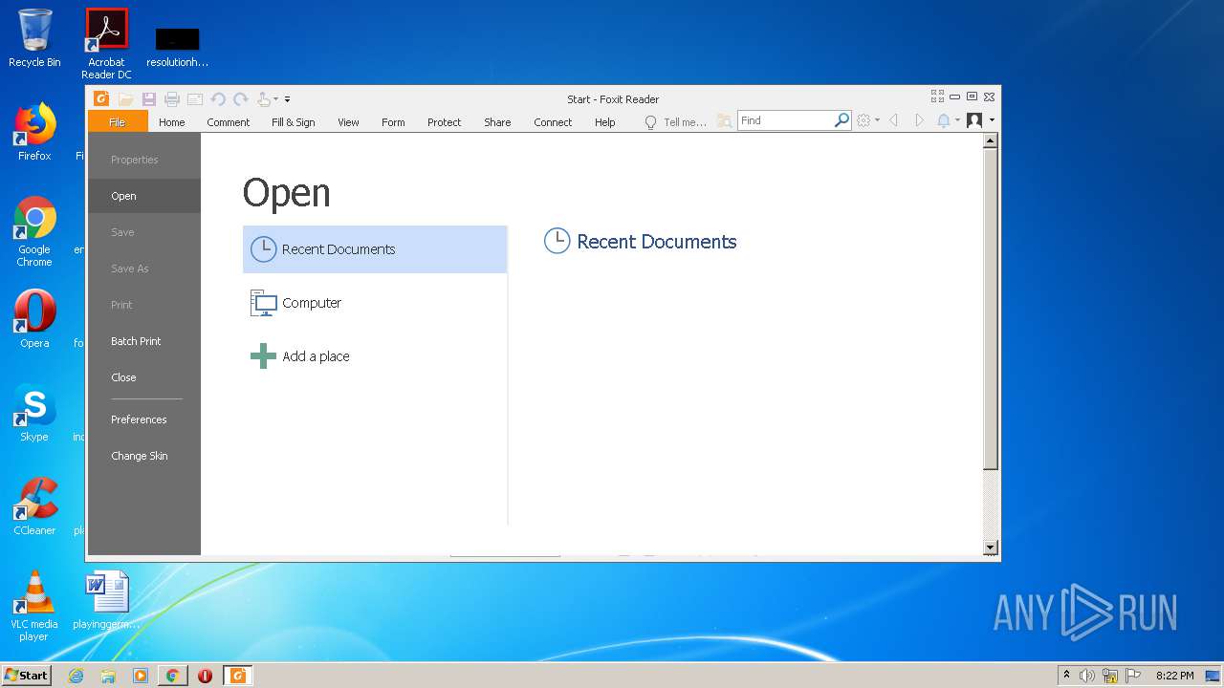The image size is (1224, 688).
Task: Open the File tab
Action: [x=118, y=121]
